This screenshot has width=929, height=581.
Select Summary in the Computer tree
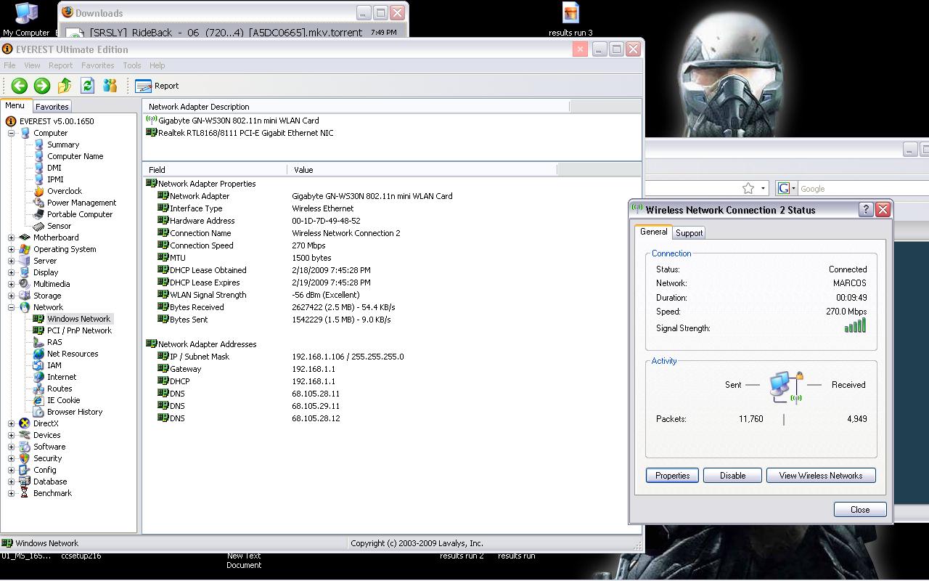point(63,145)
